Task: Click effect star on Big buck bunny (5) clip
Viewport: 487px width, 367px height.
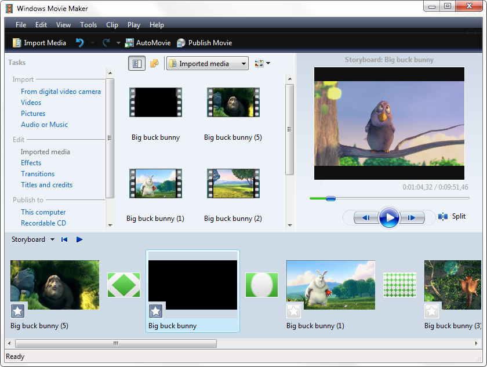Action: 18,311
